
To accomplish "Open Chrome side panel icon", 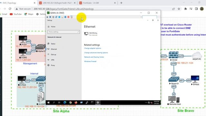I will [196, 9].
